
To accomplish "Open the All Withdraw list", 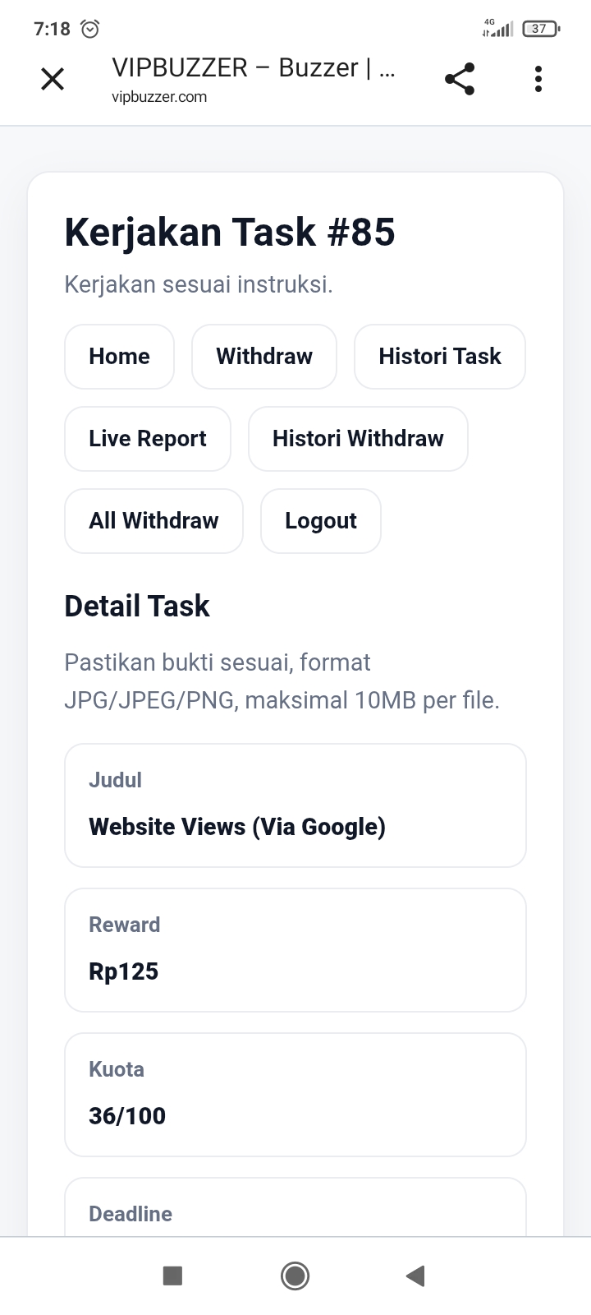I will pyautogui.click(x=153, y=521).
